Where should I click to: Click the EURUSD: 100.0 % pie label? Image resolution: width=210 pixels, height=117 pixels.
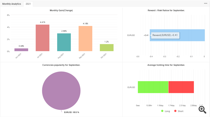(x=71, y=112)
